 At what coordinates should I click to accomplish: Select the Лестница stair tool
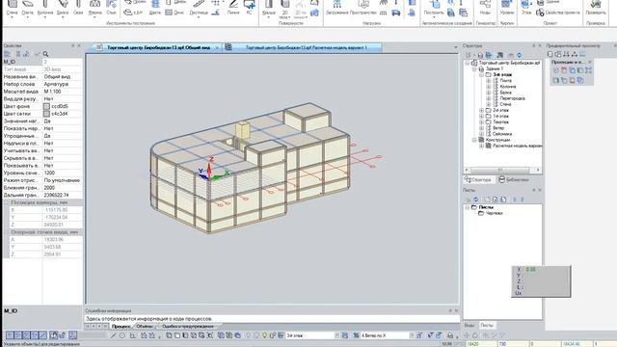tap(199, 8)
